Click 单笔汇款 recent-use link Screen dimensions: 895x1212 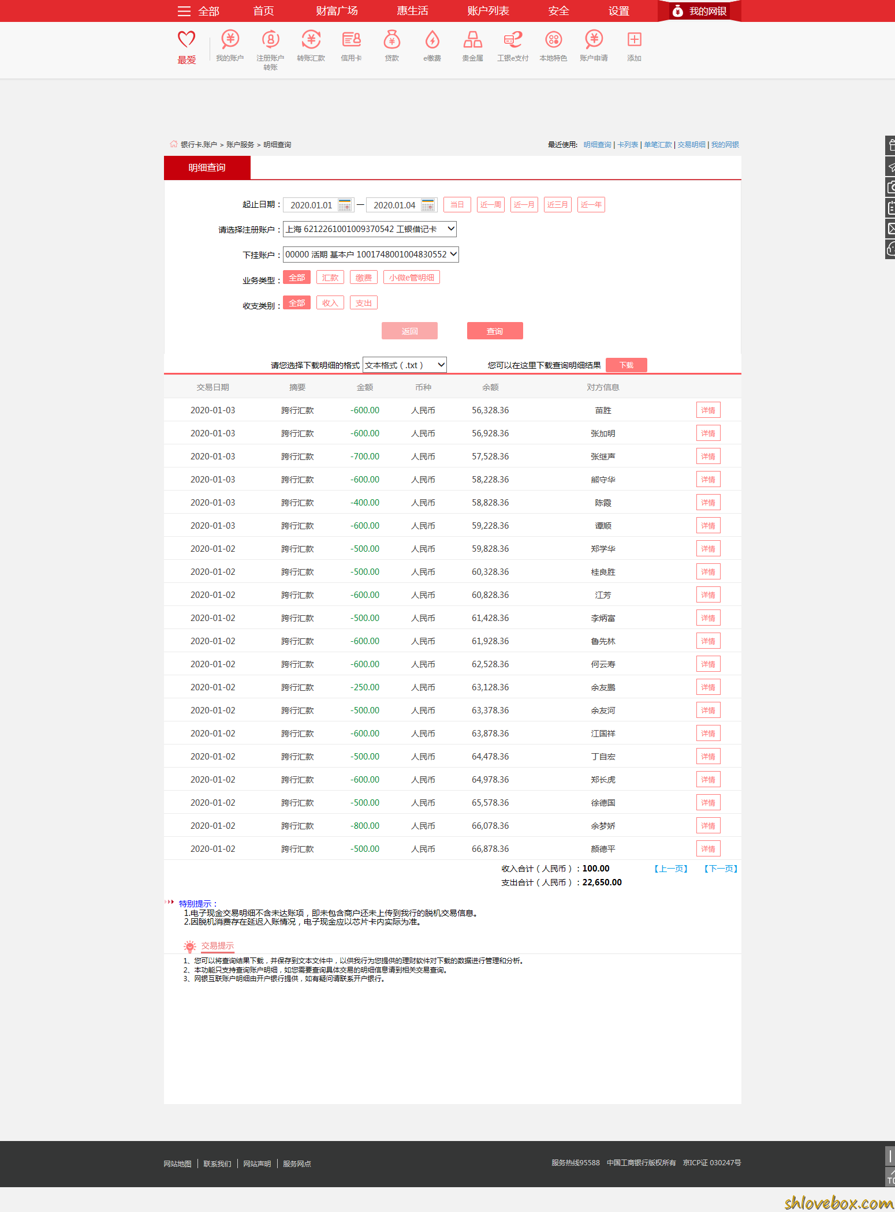point(658,145)
